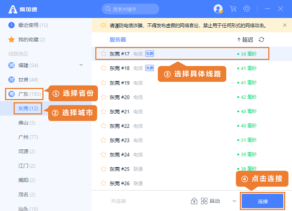Click the speaker announcement icon
This screenshot has height=211, width=292.
(103, 25)
